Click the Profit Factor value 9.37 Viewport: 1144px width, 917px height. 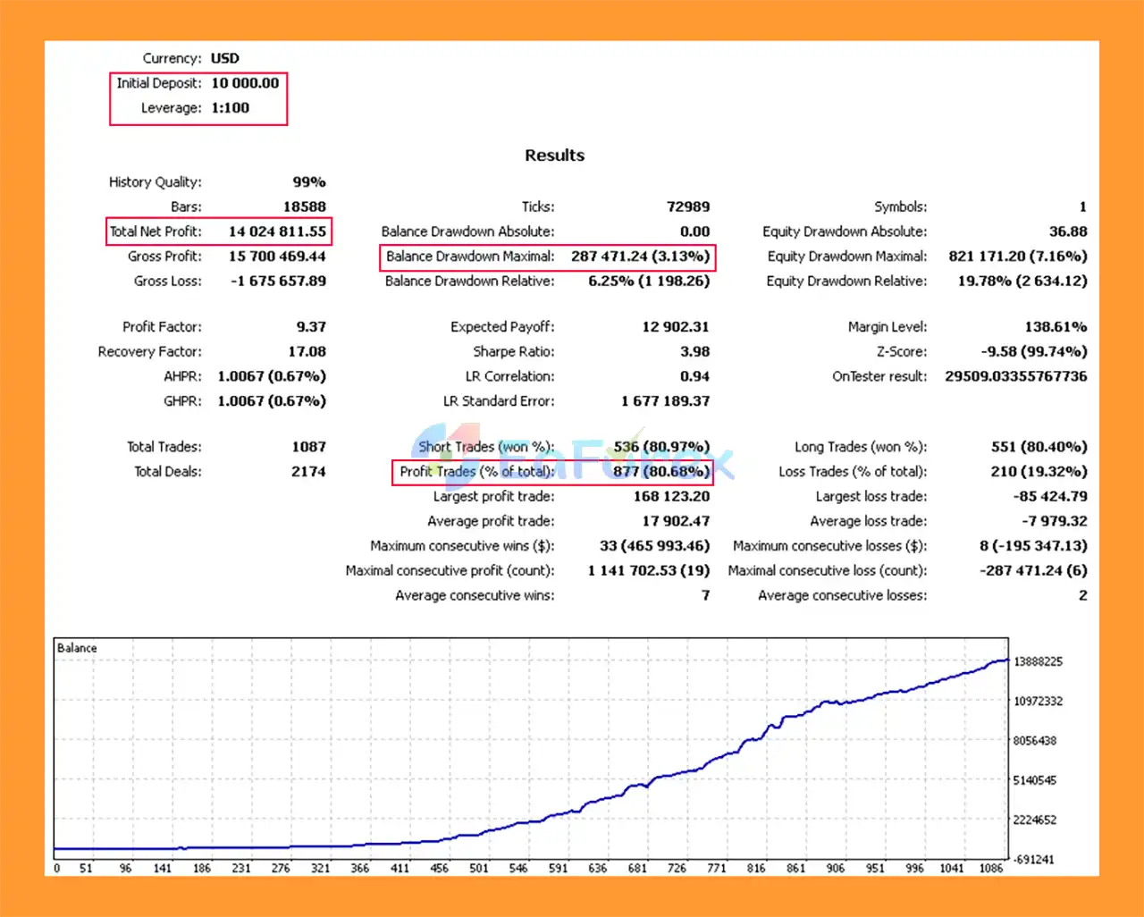pyautogui.click(x=311, y=327)
